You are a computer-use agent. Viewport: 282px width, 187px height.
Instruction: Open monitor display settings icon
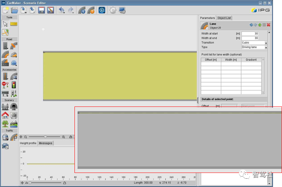coord(122,10)
